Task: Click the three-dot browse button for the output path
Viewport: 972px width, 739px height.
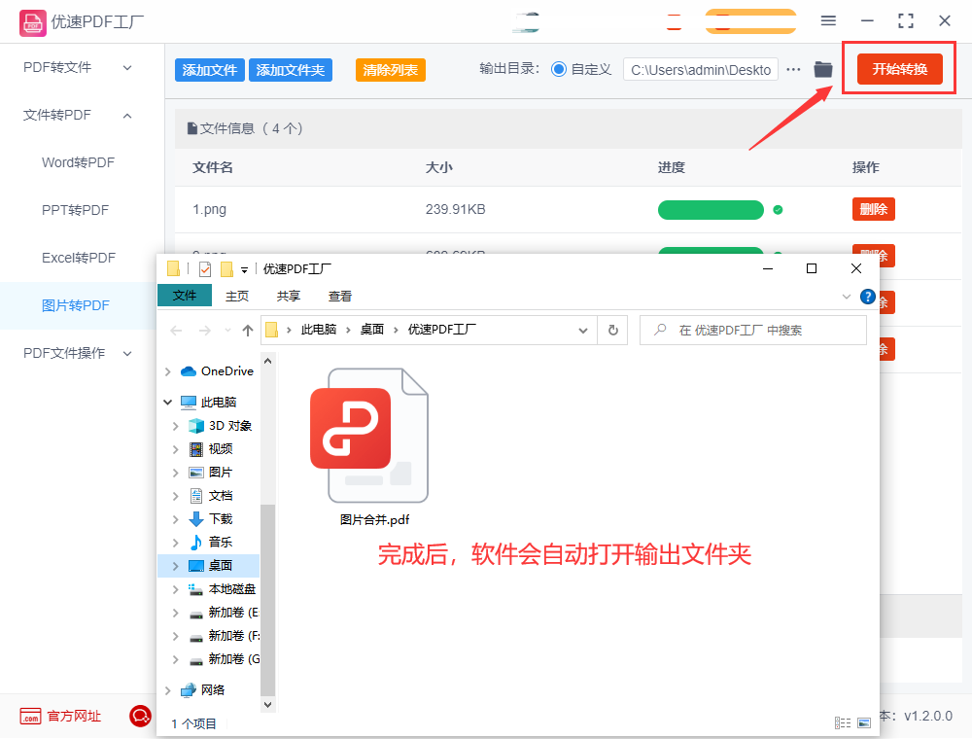Action: click(x=793, y=69)
